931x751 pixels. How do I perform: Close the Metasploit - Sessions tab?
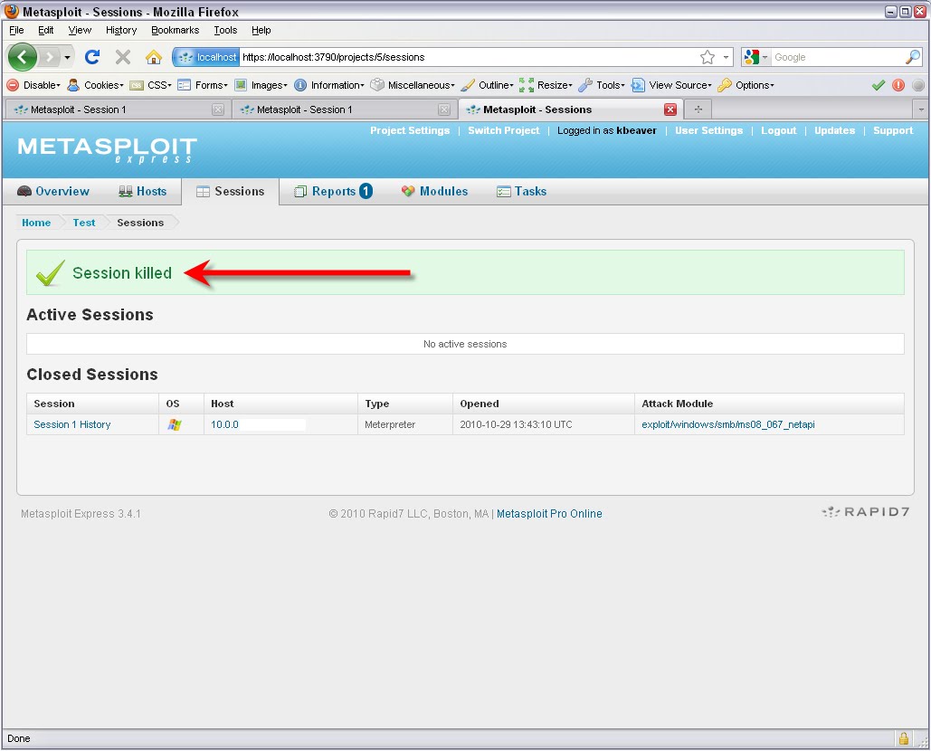[670, 109]
